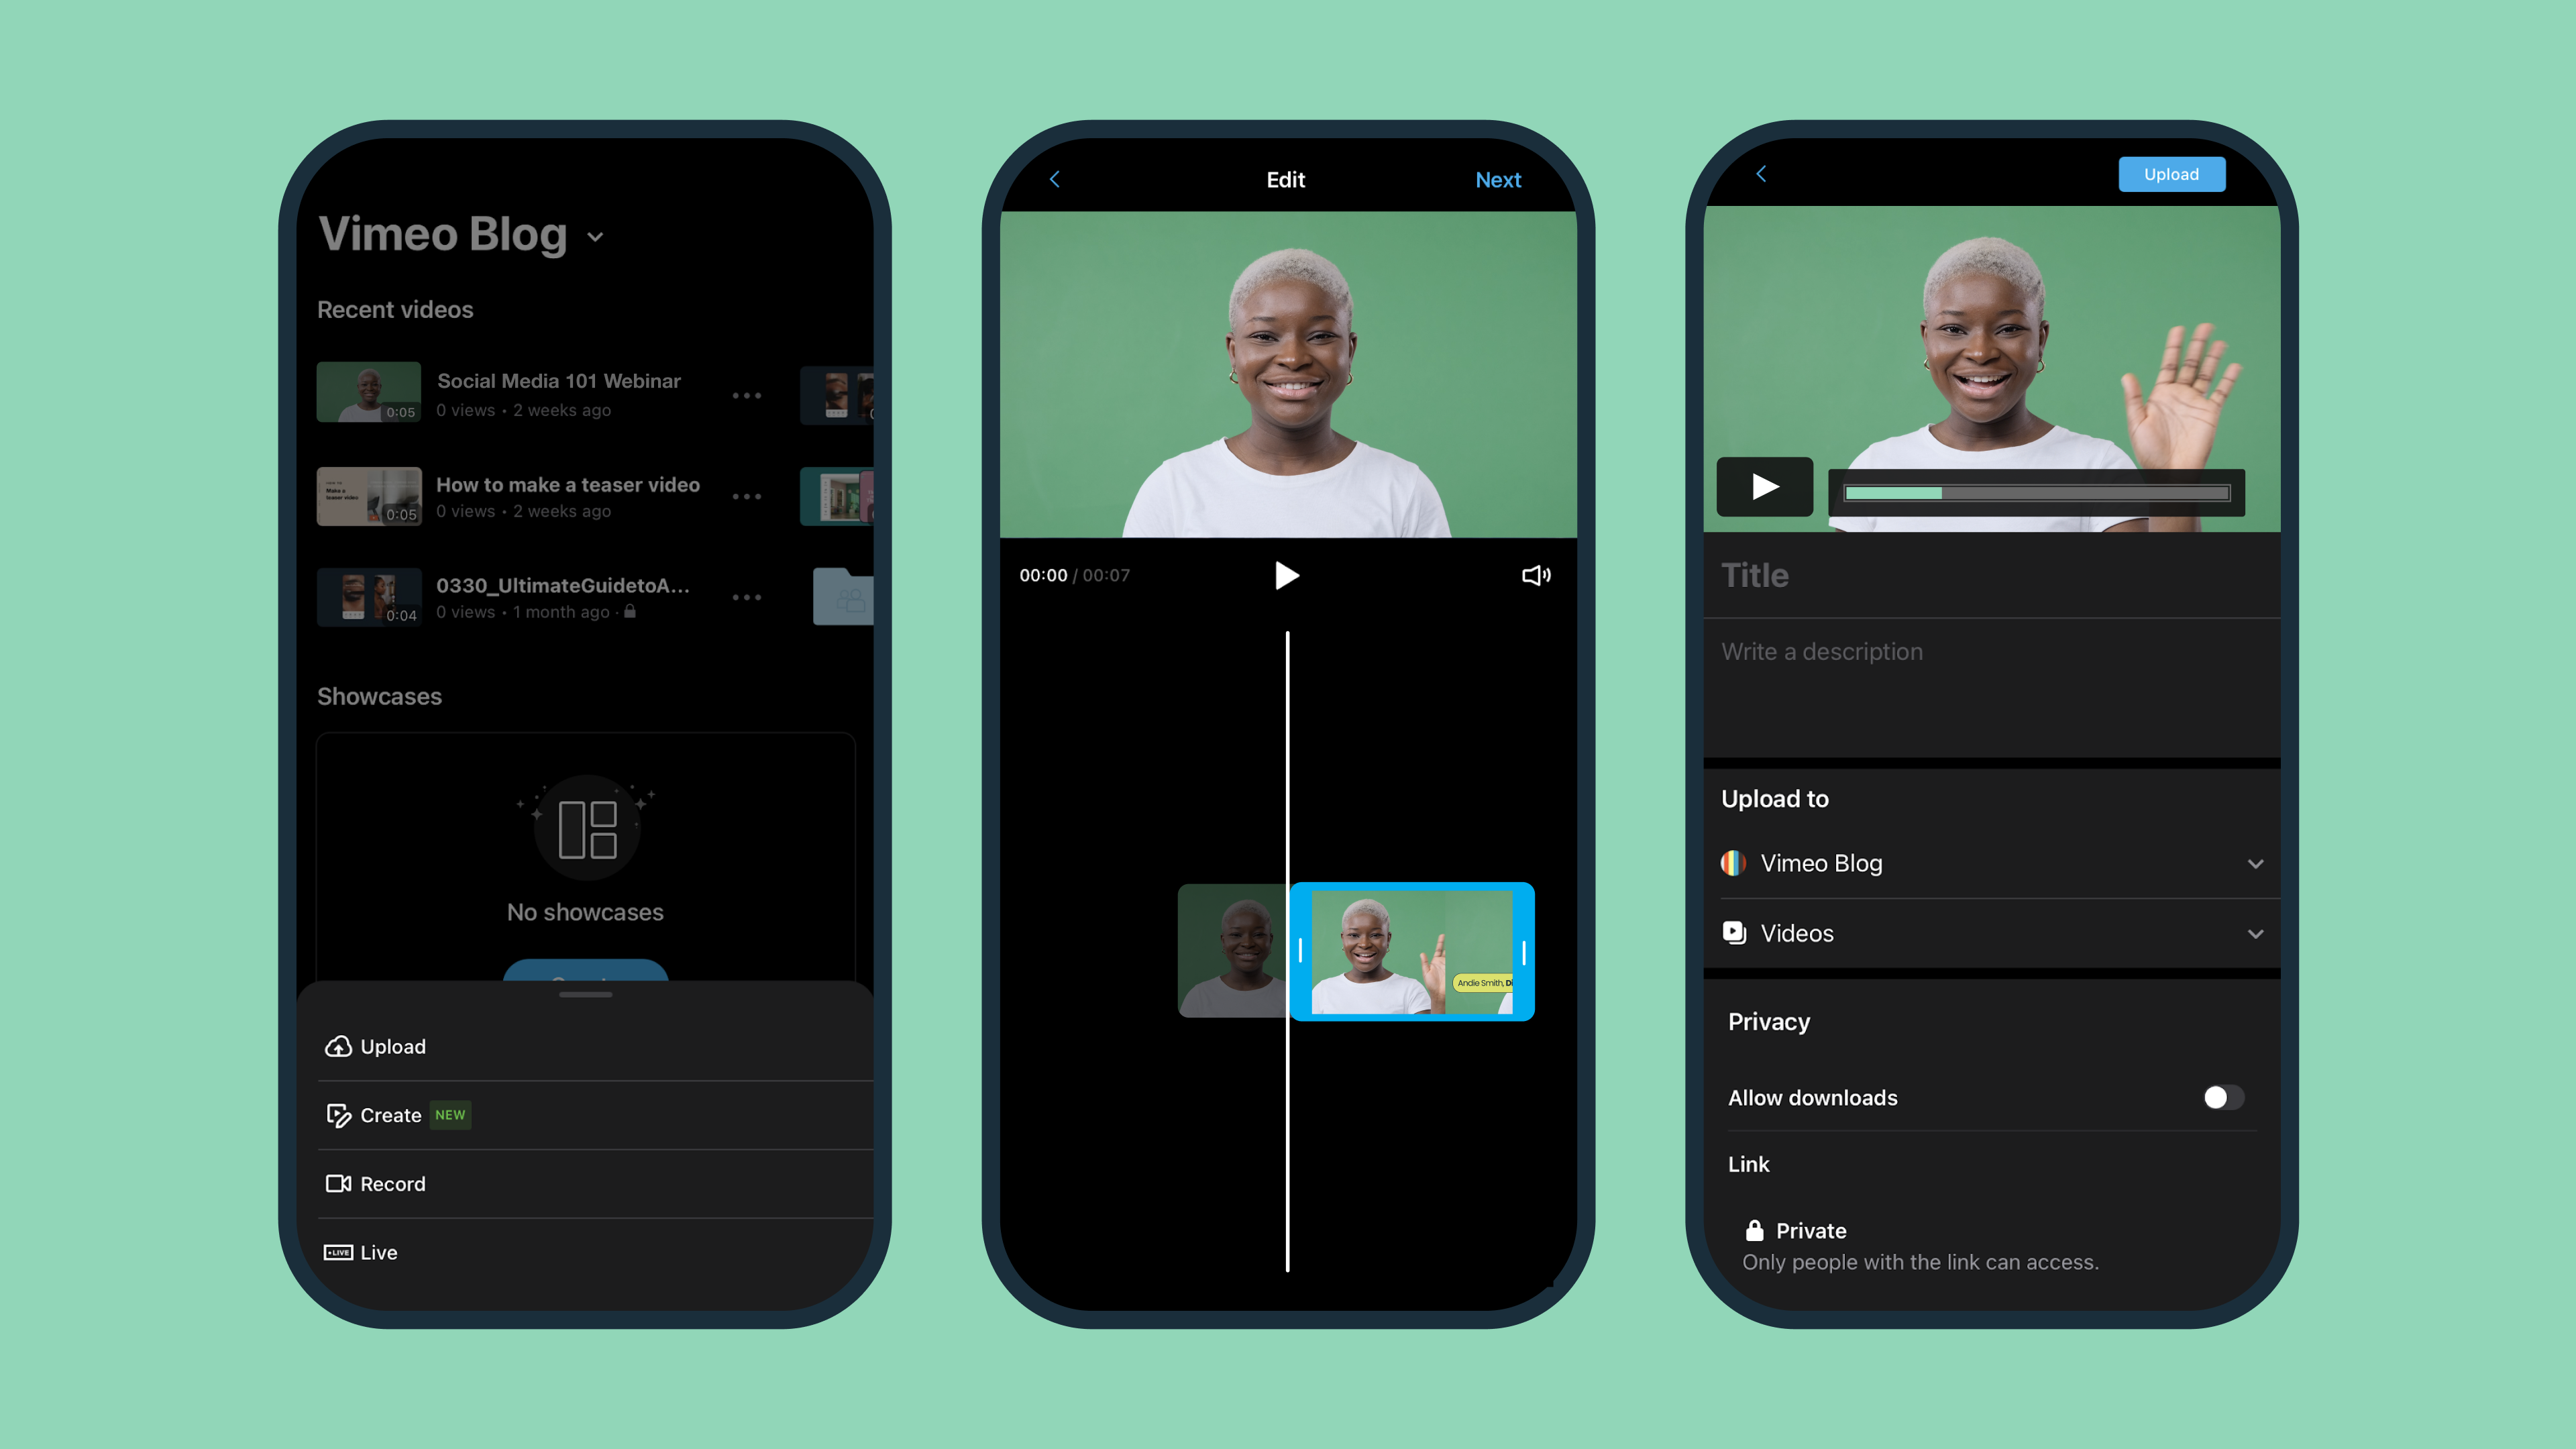Click the editor video preview

[1288, 374]
